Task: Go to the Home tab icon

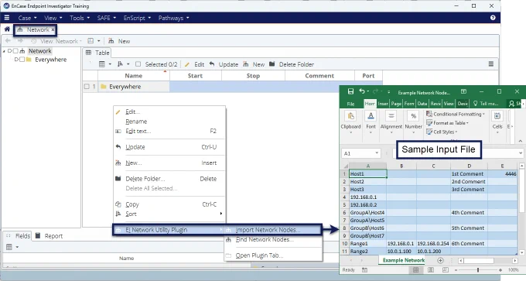Action: [x=7, y=29]
